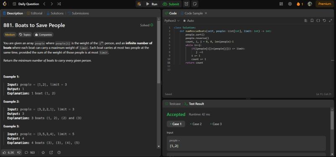The image size is (336, 157).
Task: Favorite the problem with the star icon
Action: pos(43,152)
